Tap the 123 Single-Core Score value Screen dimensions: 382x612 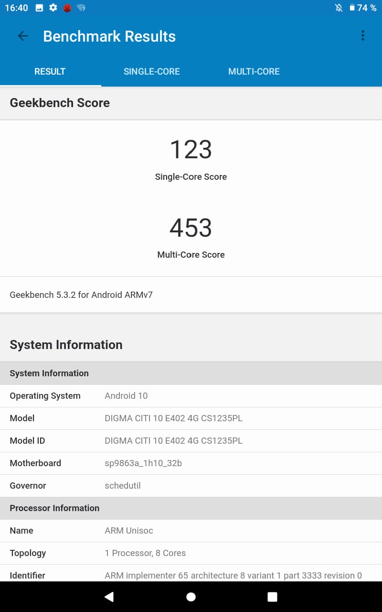[191, 150]
